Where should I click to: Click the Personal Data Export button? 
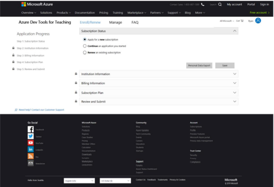199,65
